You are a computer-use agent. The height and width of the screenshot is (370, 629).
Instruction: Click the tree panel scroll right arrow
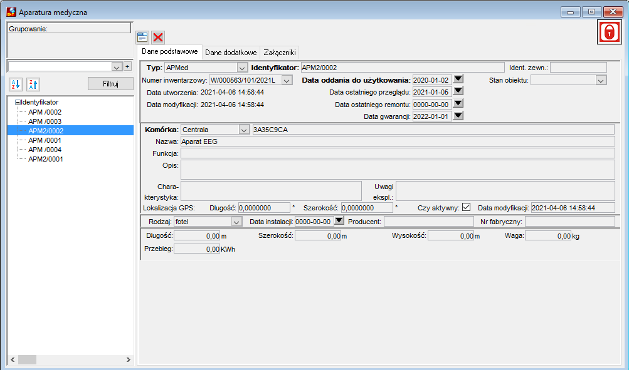tap(129, 359)
